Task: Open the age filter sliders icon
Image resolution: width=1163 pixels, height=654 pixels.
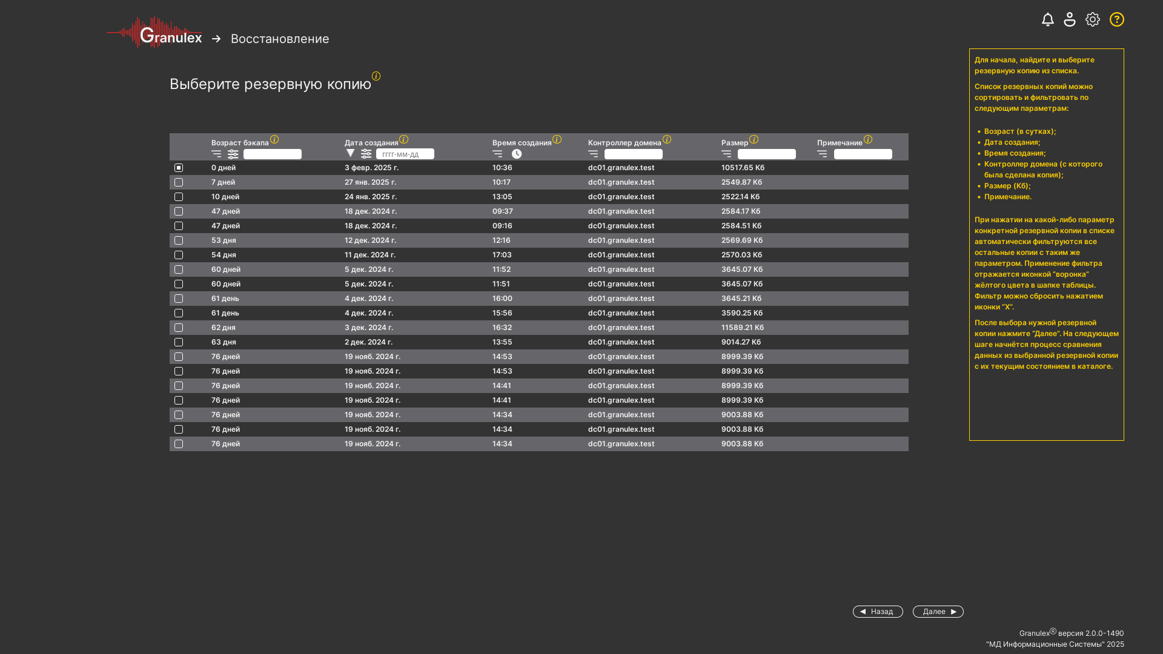Action: point(233,154)
